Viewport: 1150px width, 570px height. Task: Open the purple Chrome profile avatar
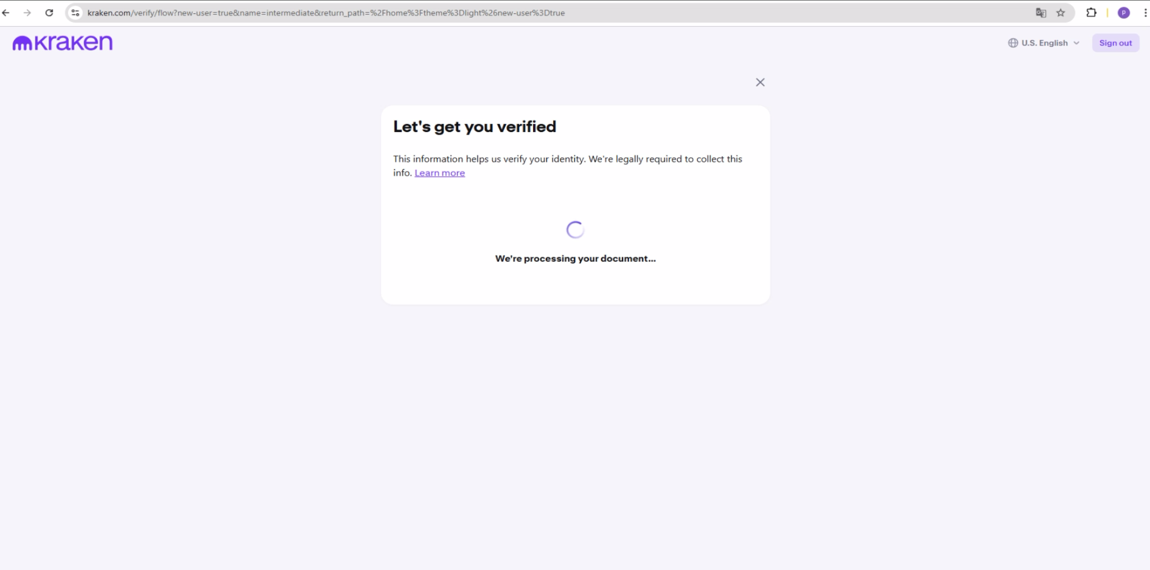(x=1124, y=13)
